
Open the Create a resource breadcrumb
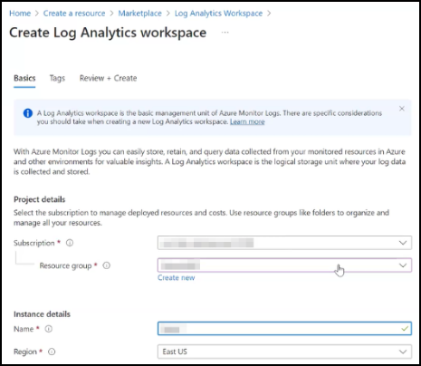(x=74, y=14)
